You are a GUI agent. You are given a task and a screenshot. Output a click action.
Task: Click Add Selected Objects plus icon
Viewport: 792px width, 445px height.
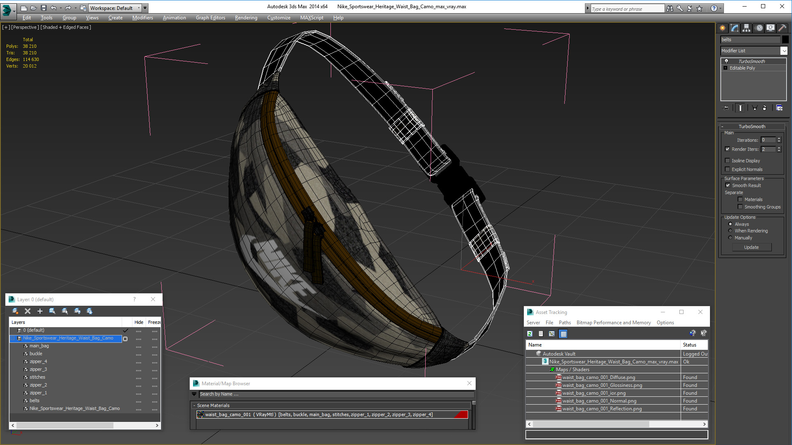(40, 311)
